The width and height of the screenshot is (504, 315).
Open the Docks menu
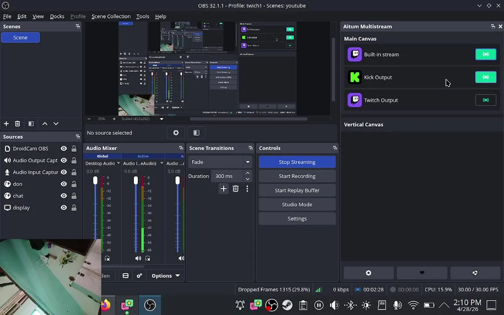(x=57, y=16)
